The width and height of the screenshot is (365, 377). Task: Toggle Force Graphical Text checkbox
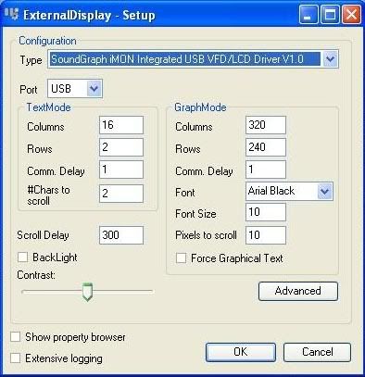pos(181,258)
